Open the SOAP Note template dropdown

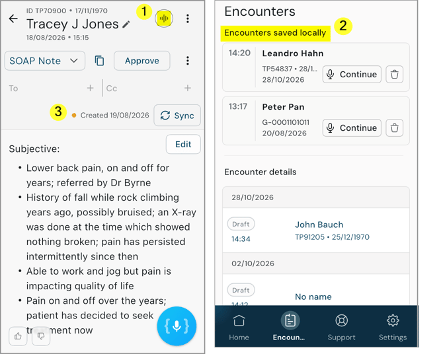click(x=45, y=61)
